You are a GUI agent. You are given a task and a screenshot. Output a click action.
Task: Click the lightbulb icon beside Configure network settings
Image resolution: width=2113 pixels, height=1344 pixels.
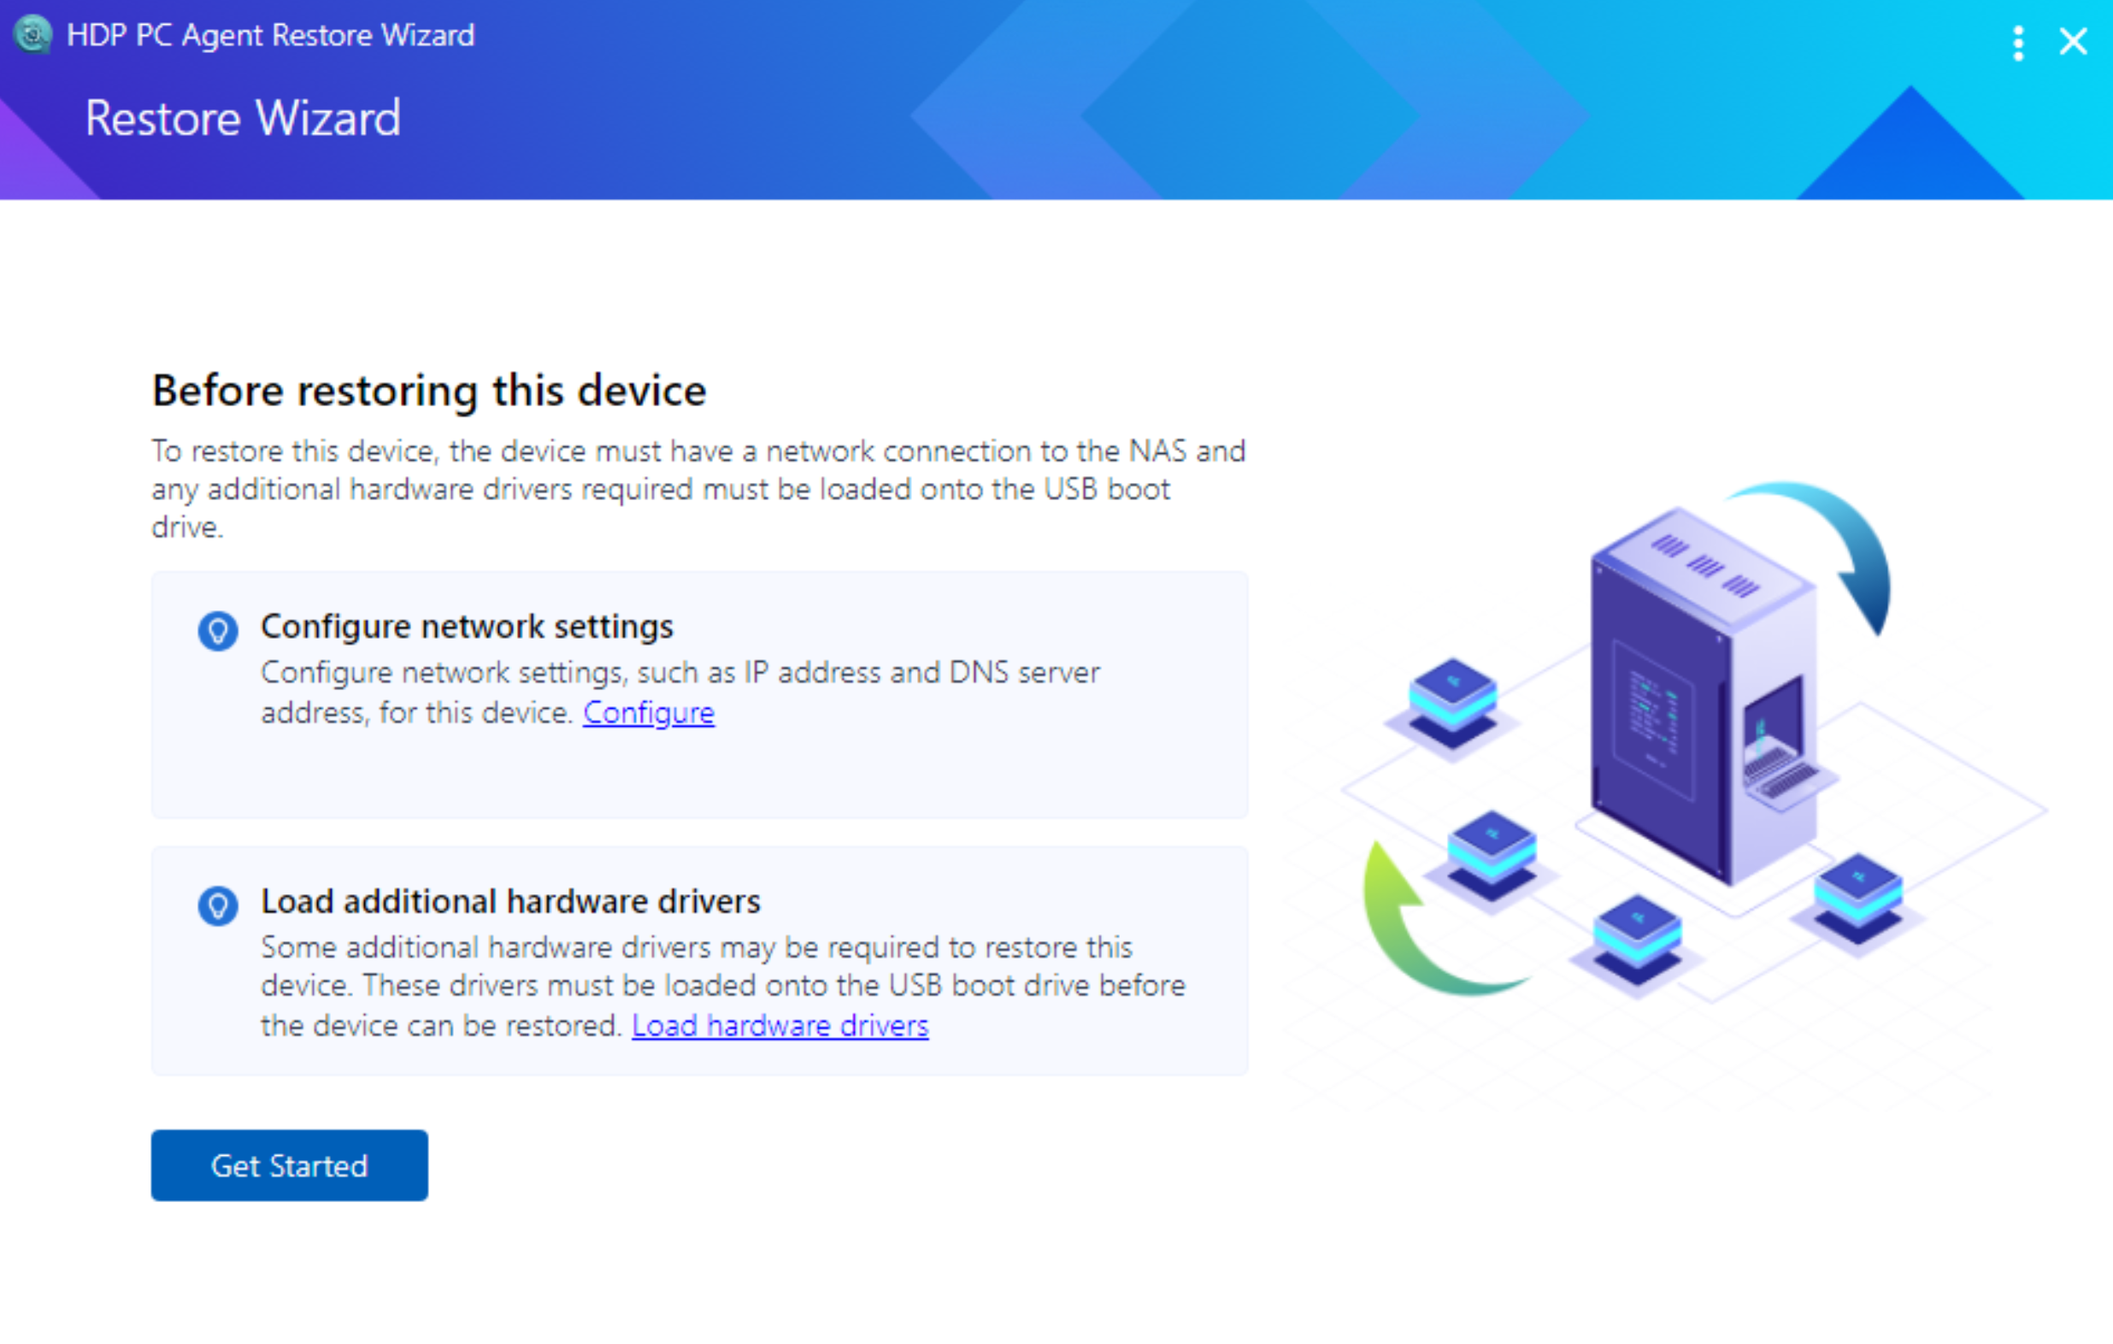218,630
